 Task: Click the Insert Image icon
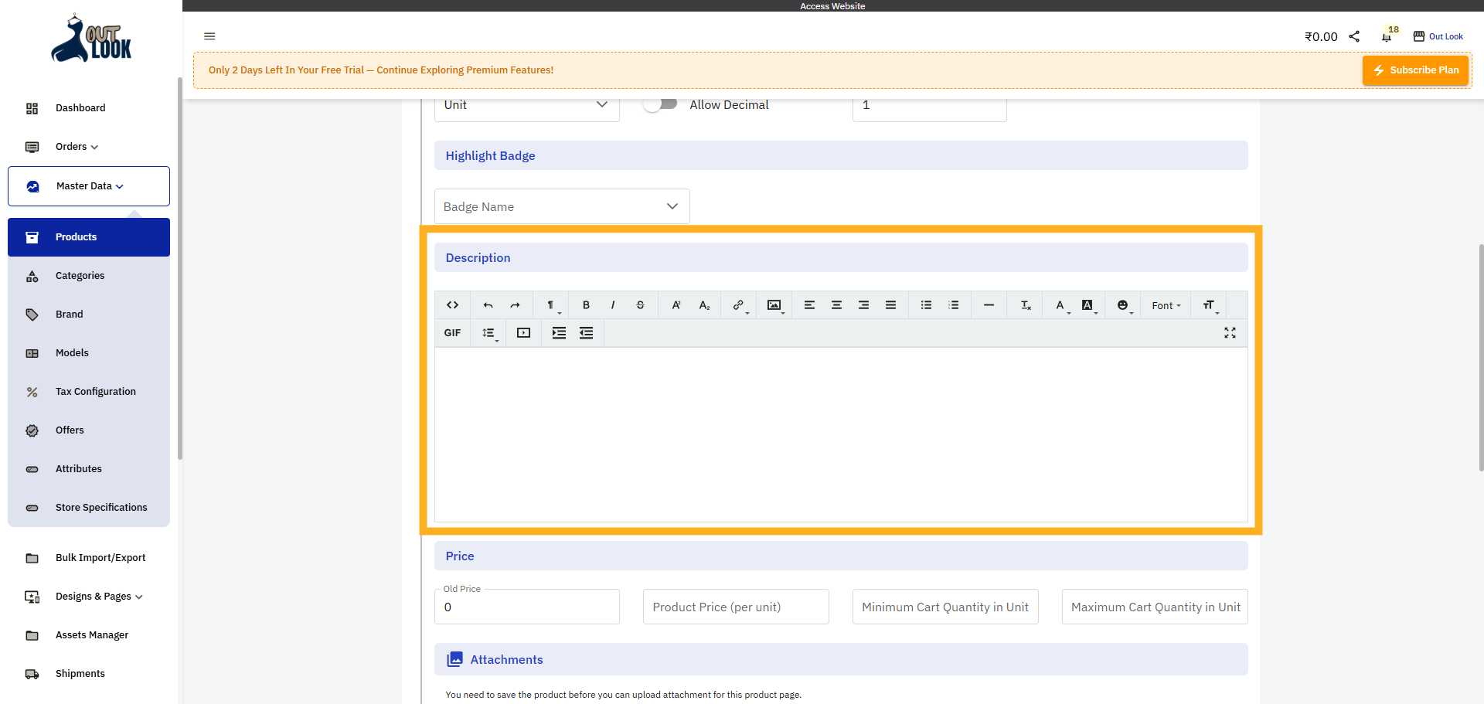coord(774,305)
